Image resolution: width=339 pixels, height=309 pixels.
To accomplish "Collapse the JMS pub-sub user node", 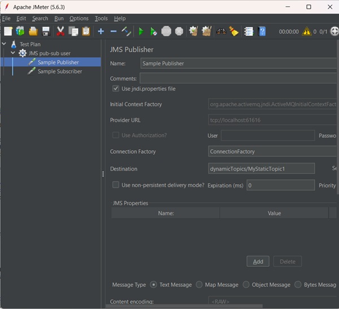I will (x=13, y=53).
